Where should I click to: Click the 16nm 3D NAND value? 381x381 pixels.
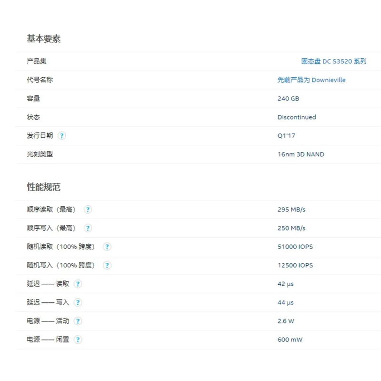tap(301, 154)
